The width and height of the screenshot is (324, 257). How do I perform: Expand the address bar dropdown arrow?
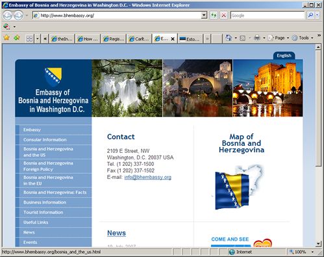(x=204, y=16)
